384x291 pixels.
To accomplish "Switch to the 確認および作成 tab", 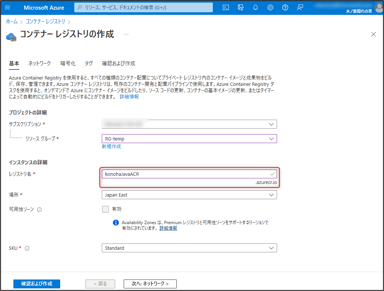I will pyautogui.click(x=118, y=64).
